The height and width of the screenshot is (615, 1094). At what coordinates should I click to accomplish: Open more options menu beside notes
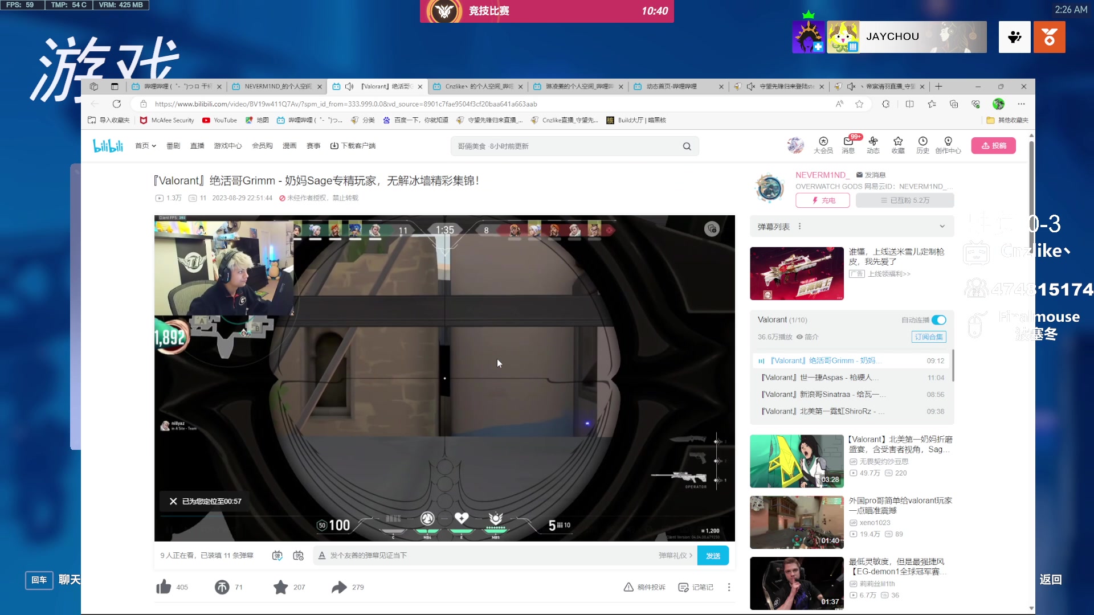pos(729,587)
